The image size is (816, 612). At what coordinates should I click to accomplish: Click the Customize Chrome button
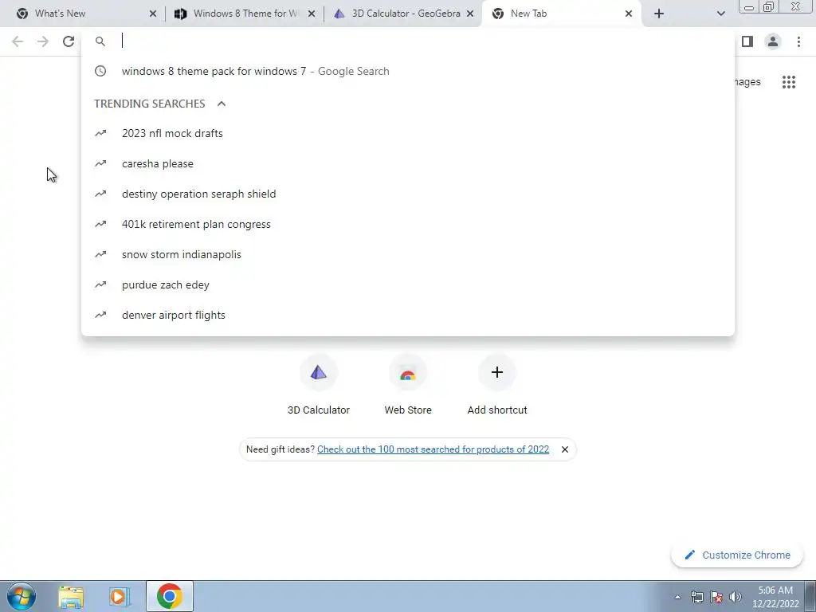737,555
